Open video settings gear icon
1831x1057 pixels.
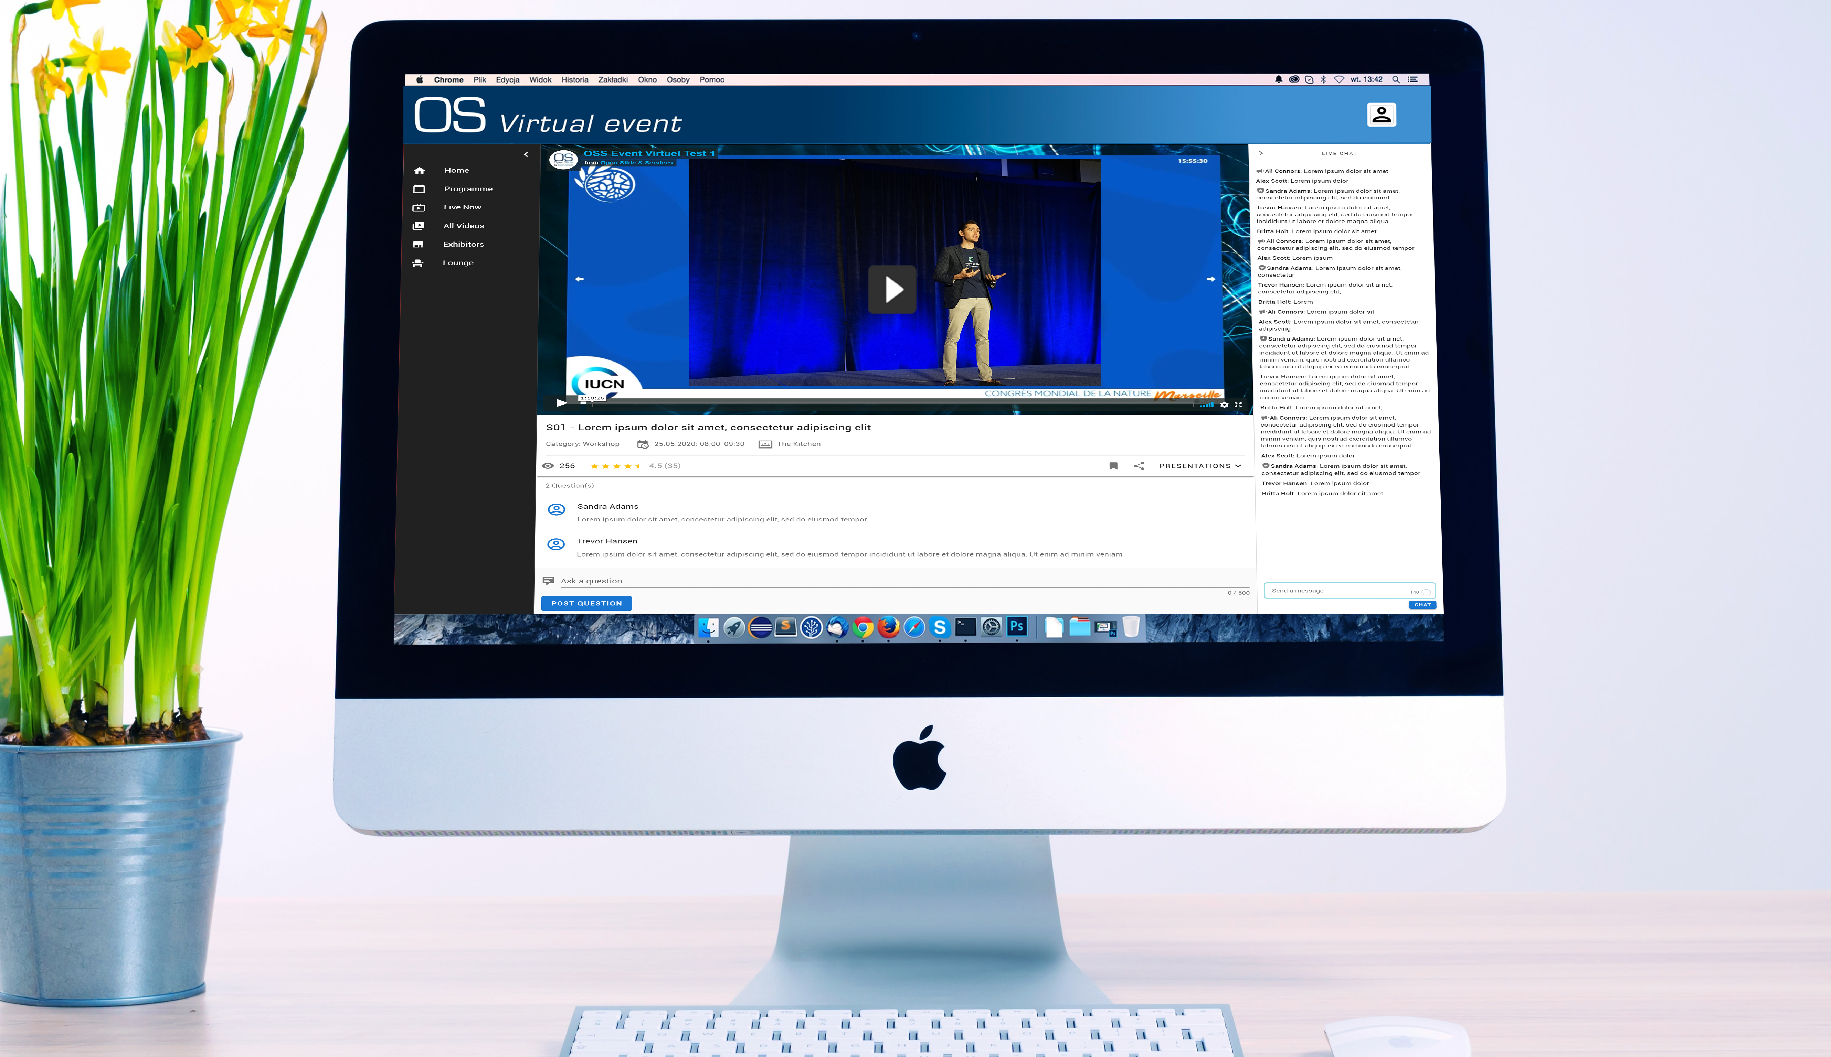point(1225,405)
